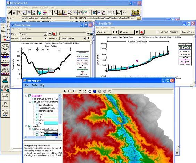Click the unsteady flow simulation icon

point(55,12)
